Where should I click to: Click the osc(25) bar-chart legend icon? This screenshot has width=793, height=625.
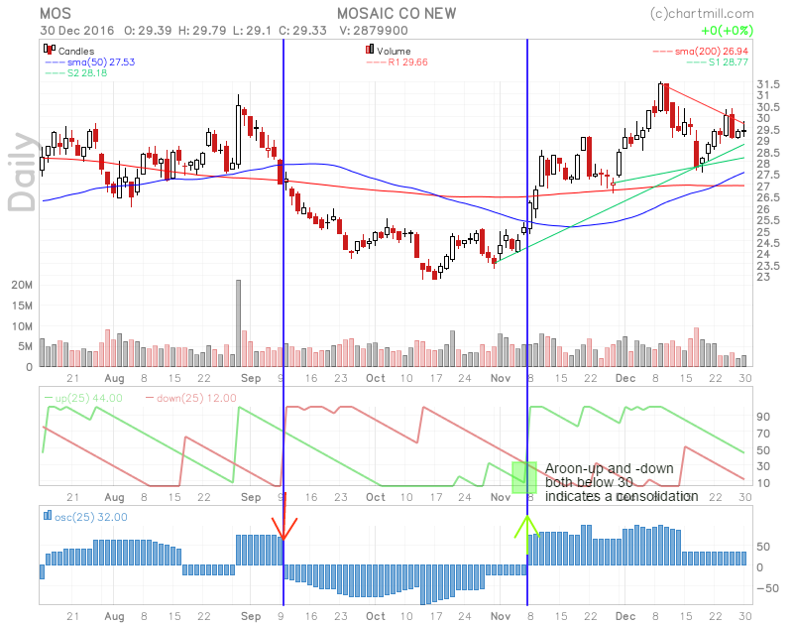click(48, 515)
